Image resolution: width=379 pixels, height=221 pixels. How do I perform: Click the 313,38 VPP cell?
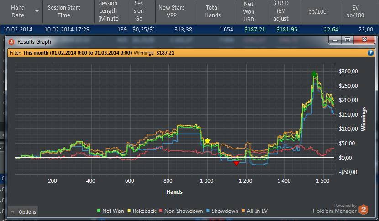click(x=183, y=30)
